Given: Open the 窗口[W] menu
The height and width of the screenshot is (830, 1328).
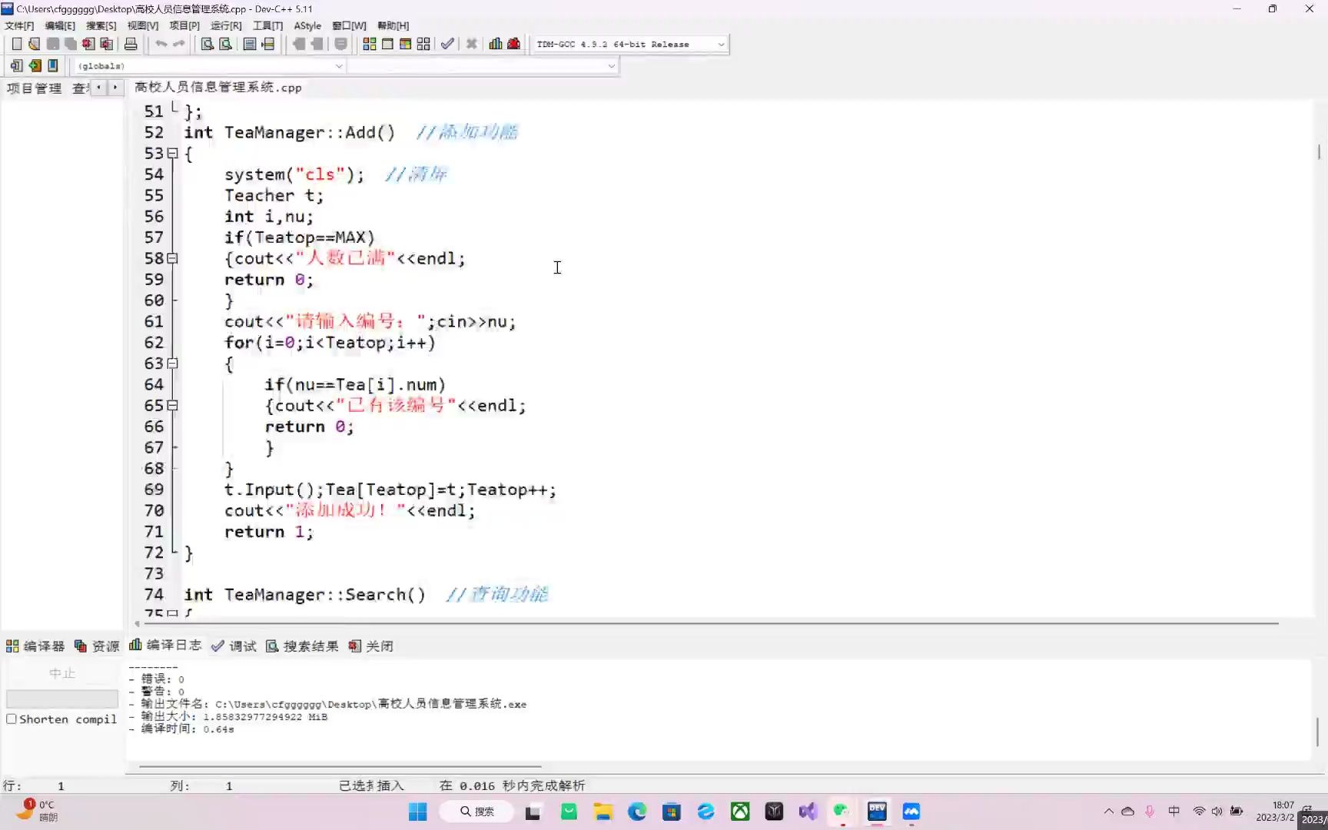Looking at the screenshot, I should [349, 25].
